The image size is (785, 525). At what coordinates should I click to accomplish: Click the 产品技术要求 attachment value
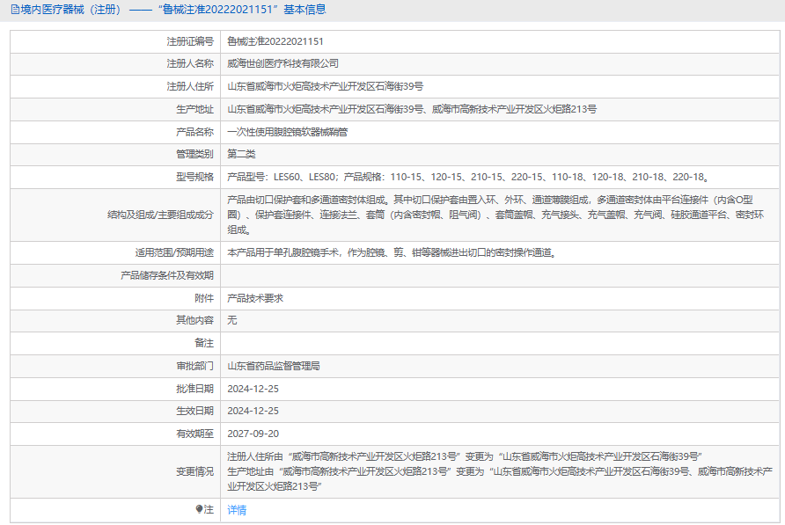(x=255, y=298)
